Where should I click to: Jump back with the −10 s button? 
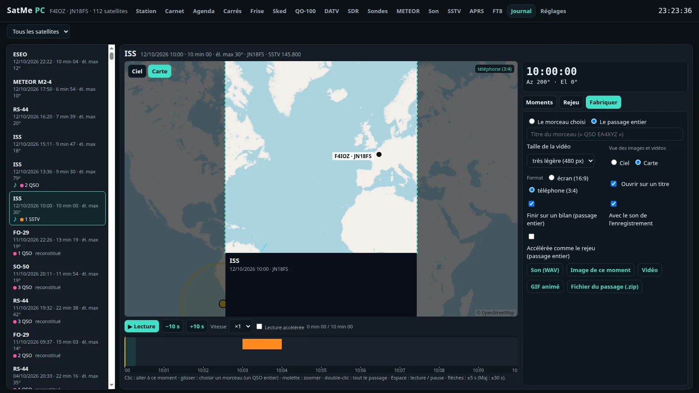pyautogui.click(x=173, y=326)
